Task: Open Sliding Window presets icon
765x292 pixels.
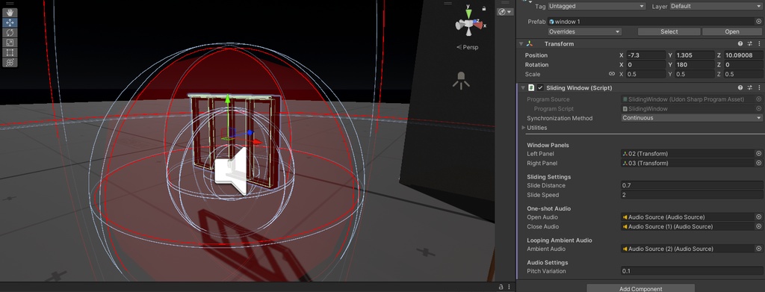Action: coord(750,87)
